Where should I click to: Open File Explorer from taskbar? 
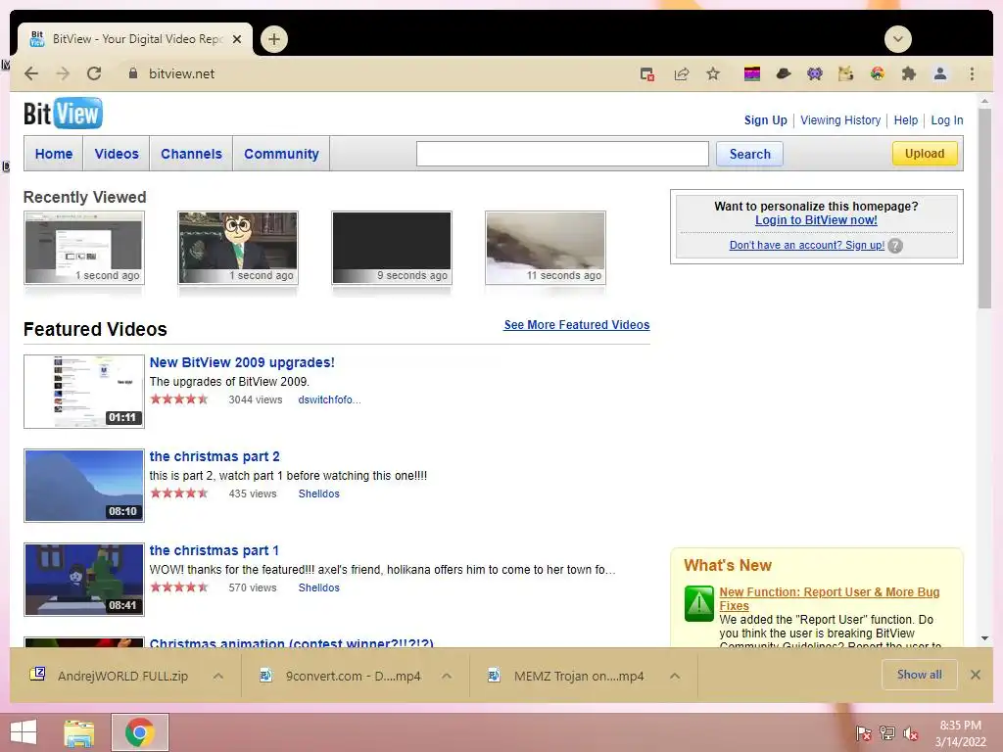[x=79, y=733]
